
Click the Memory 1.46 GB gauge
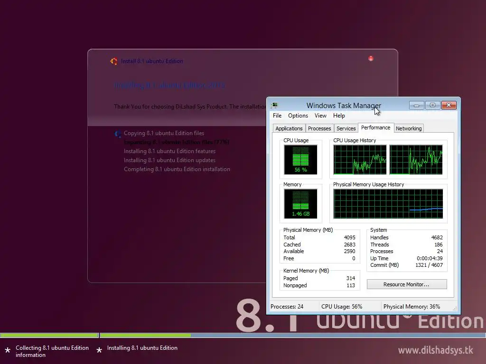point(300,204)
